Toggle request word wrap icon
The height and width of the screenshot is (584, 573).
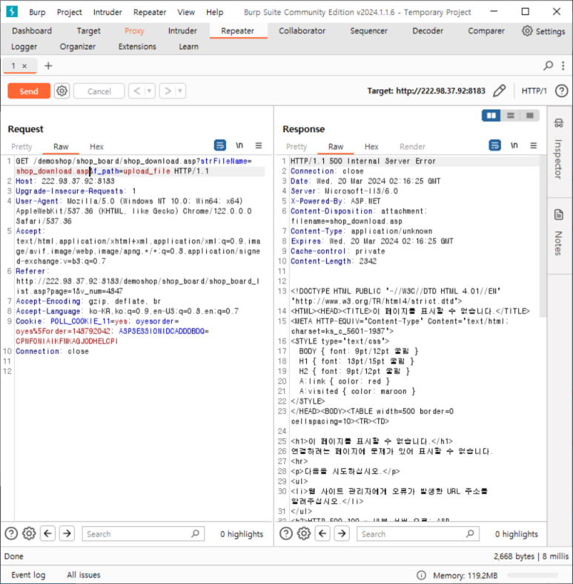coord(220,145)
